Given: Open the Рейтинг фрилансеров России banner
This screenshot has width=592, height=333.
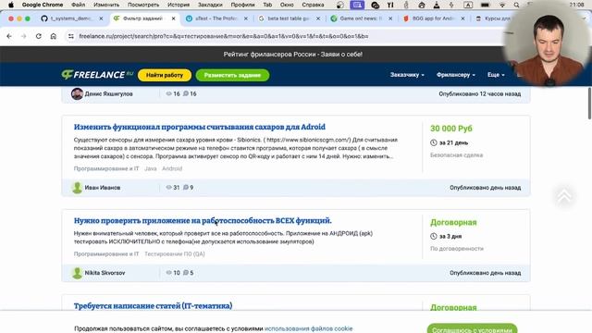Looking at the screenshot, I should pyautogui.click(x=292, y=55).
